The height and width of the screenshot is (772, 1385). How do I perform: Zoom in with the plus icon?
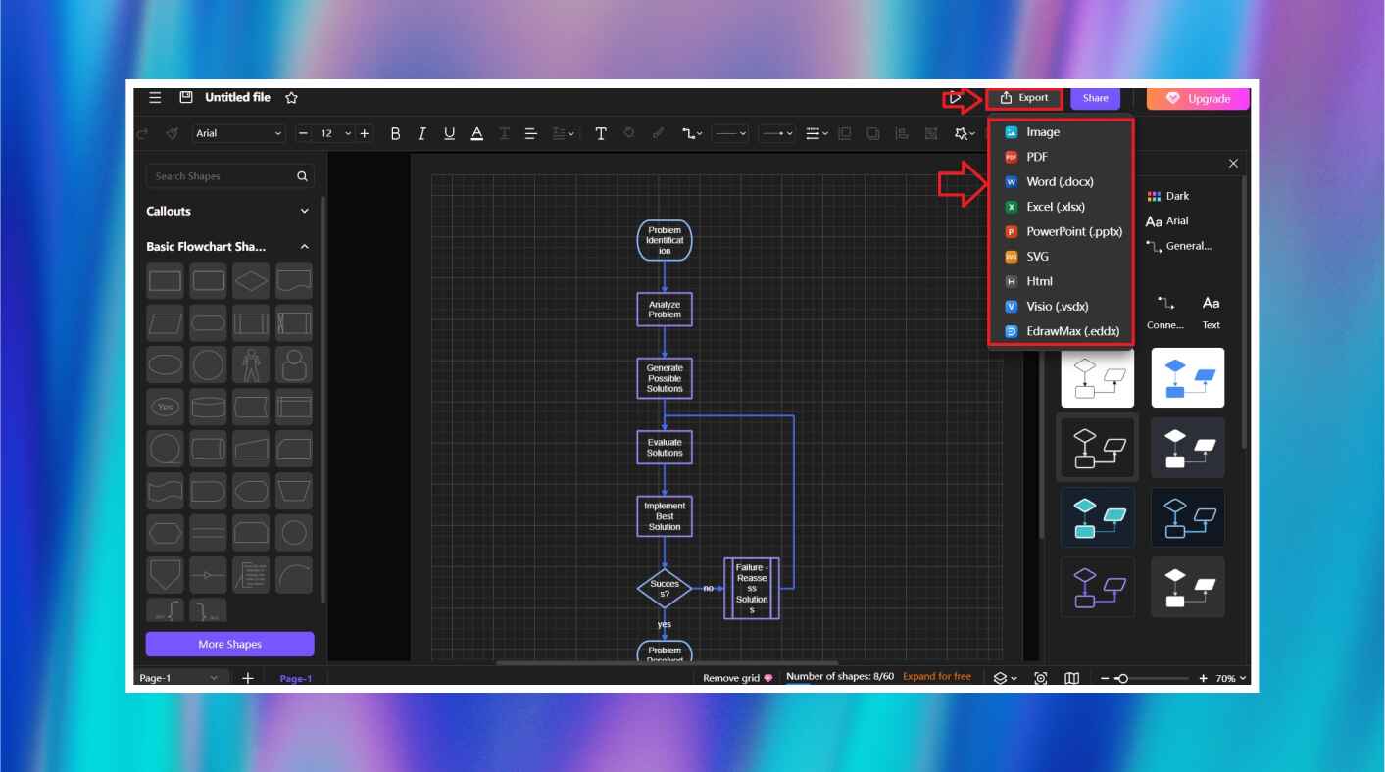tap(1204, 678)
